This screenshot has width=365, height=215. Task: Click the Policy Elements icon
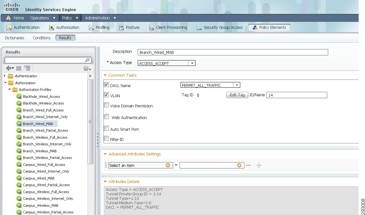click(255, 28)
